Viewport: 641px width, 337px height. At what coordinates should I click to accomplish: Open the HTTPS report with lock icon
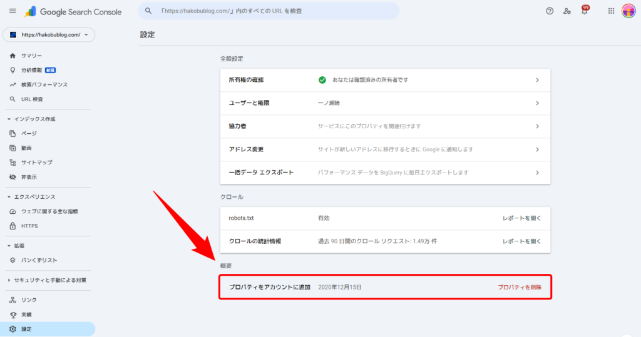point(29,226)
